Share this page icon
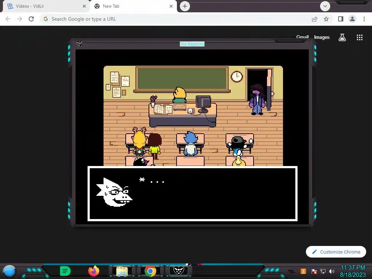372x279 pixels. (315, 19)
